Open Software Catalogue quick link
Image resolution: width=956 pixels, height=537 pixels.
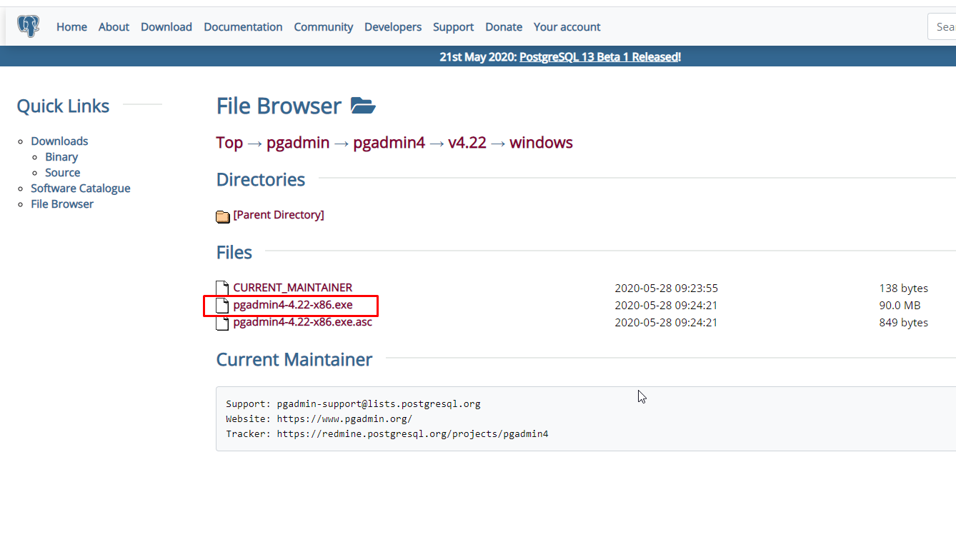coord(81,189)
